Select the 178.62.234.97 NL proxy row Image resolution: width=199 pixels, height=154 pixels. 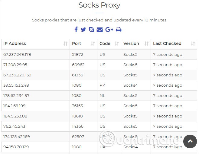[x=99, y=95]
